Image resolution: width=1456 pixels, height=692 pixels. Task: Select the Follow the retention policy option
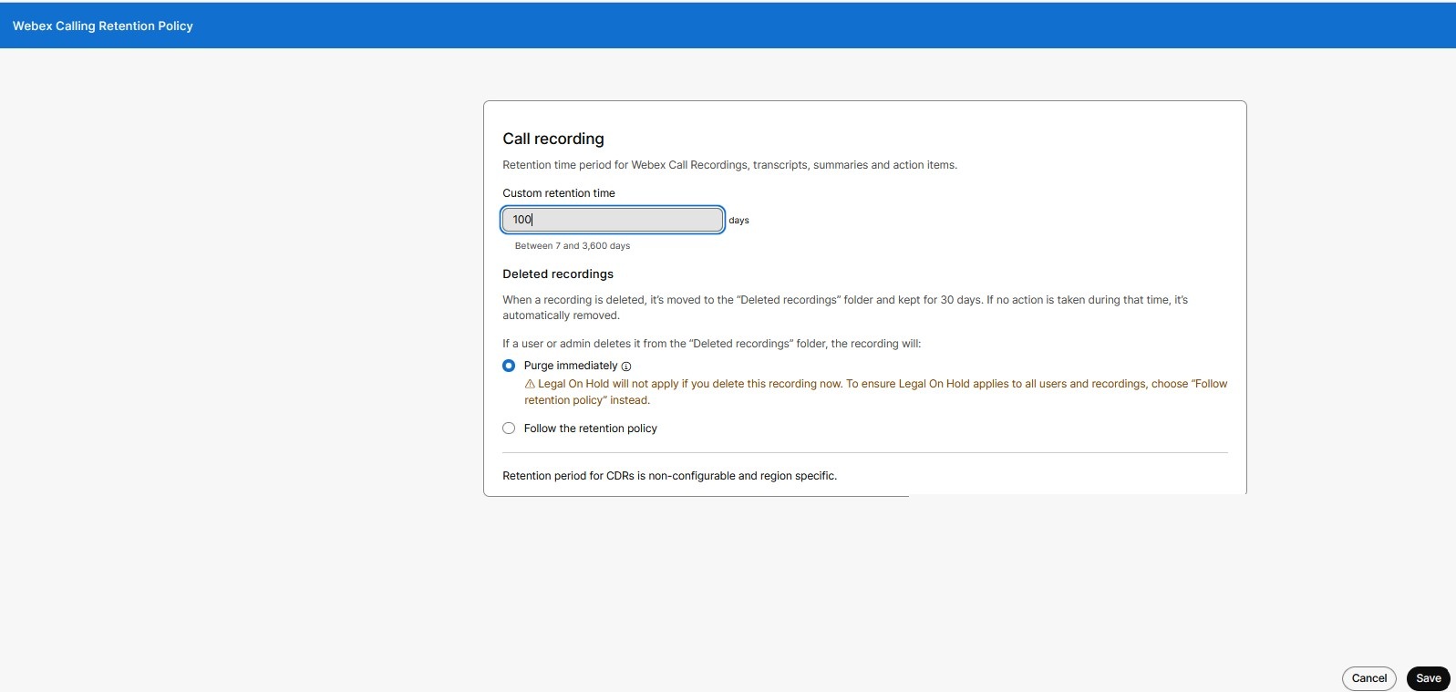tap(509, 429)
